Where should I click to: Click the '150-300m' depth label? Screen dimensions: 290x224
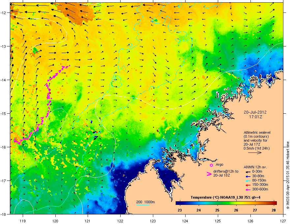click(x=260, y=185)
